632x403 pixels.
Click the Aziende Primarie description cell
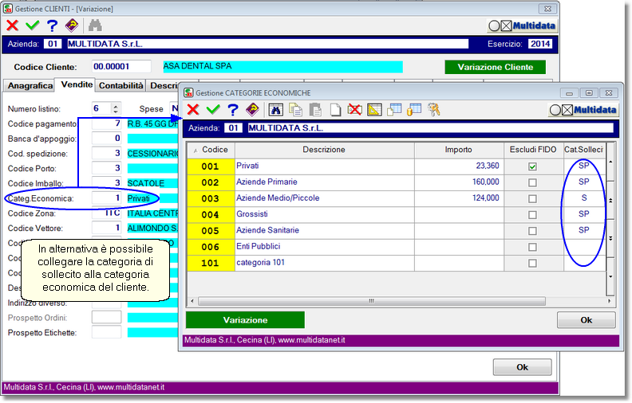325,182
